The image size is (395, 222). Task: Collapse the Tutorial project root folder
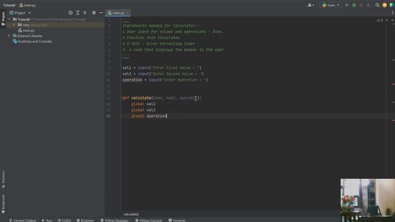(x=9, y=19)
